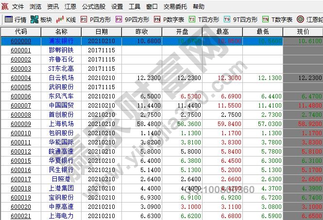Open the P数字表 tool icon
The height and width of the screenshot is (220, 323).
pyautogui.click(x=157, y=19)
